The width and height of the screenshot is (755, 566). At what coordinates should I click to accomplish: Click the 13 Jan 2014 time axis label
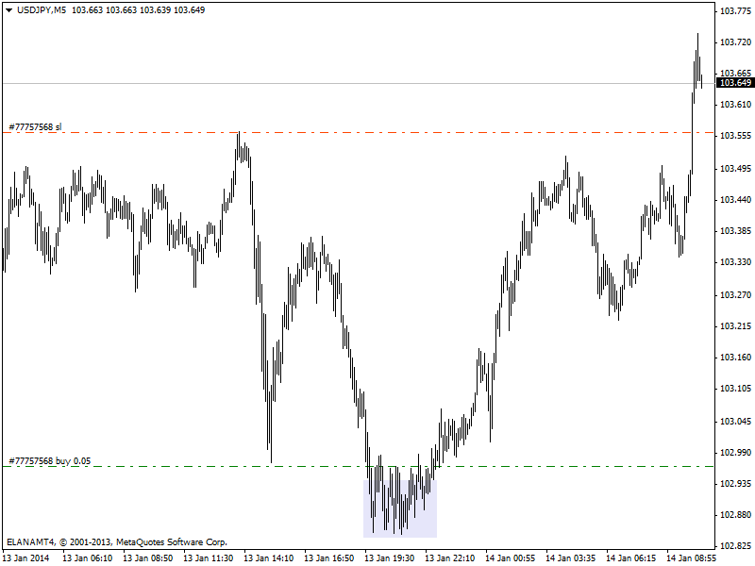[x=27, y=558]
